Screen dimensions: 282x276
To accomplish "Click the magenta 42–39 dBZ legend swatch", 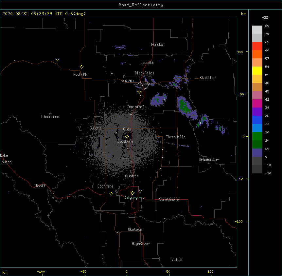I will [257, 103].
